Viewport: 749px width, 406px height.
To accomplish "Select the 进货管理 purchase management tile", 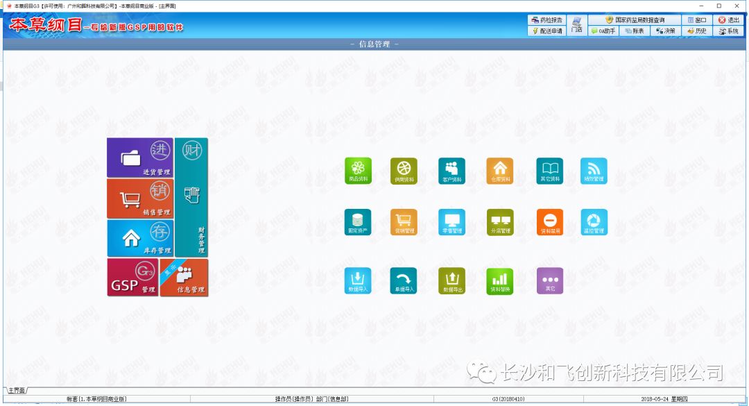I will 140,158.
